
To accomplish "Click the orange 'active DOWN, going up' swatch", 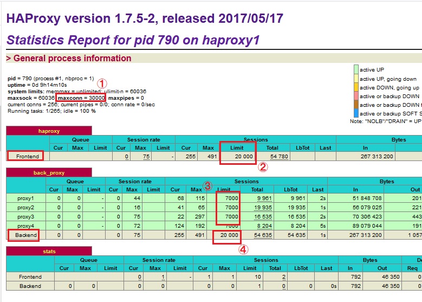I will [x=356, y=87].
